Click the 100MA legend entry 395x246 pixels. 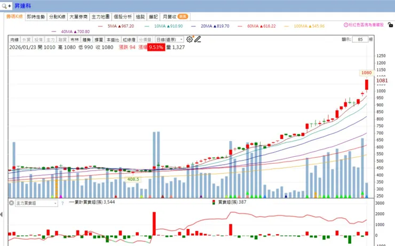point(304,26)
